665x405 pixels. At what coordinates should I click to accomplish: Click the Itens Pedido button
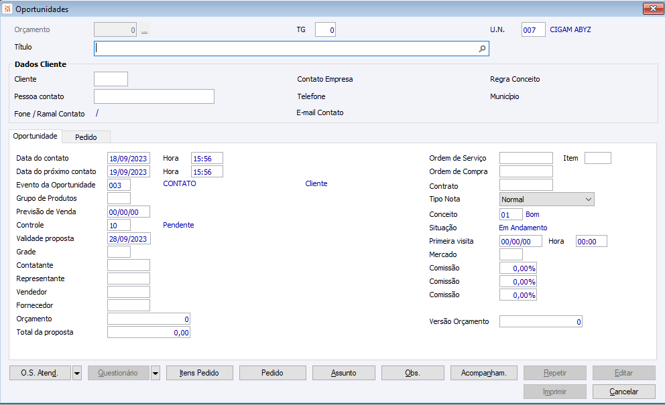point(200,374)
